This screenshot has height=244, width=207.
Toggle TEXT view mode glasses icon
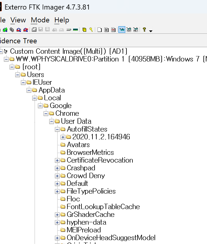[x=129, y=30]
